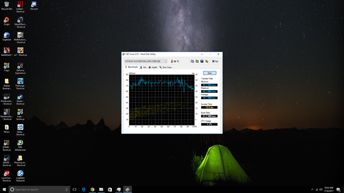Open HD Tune options yellow tag icon
Image resolution: width=344 pixels, height=193 pixels.
(206, 61)
